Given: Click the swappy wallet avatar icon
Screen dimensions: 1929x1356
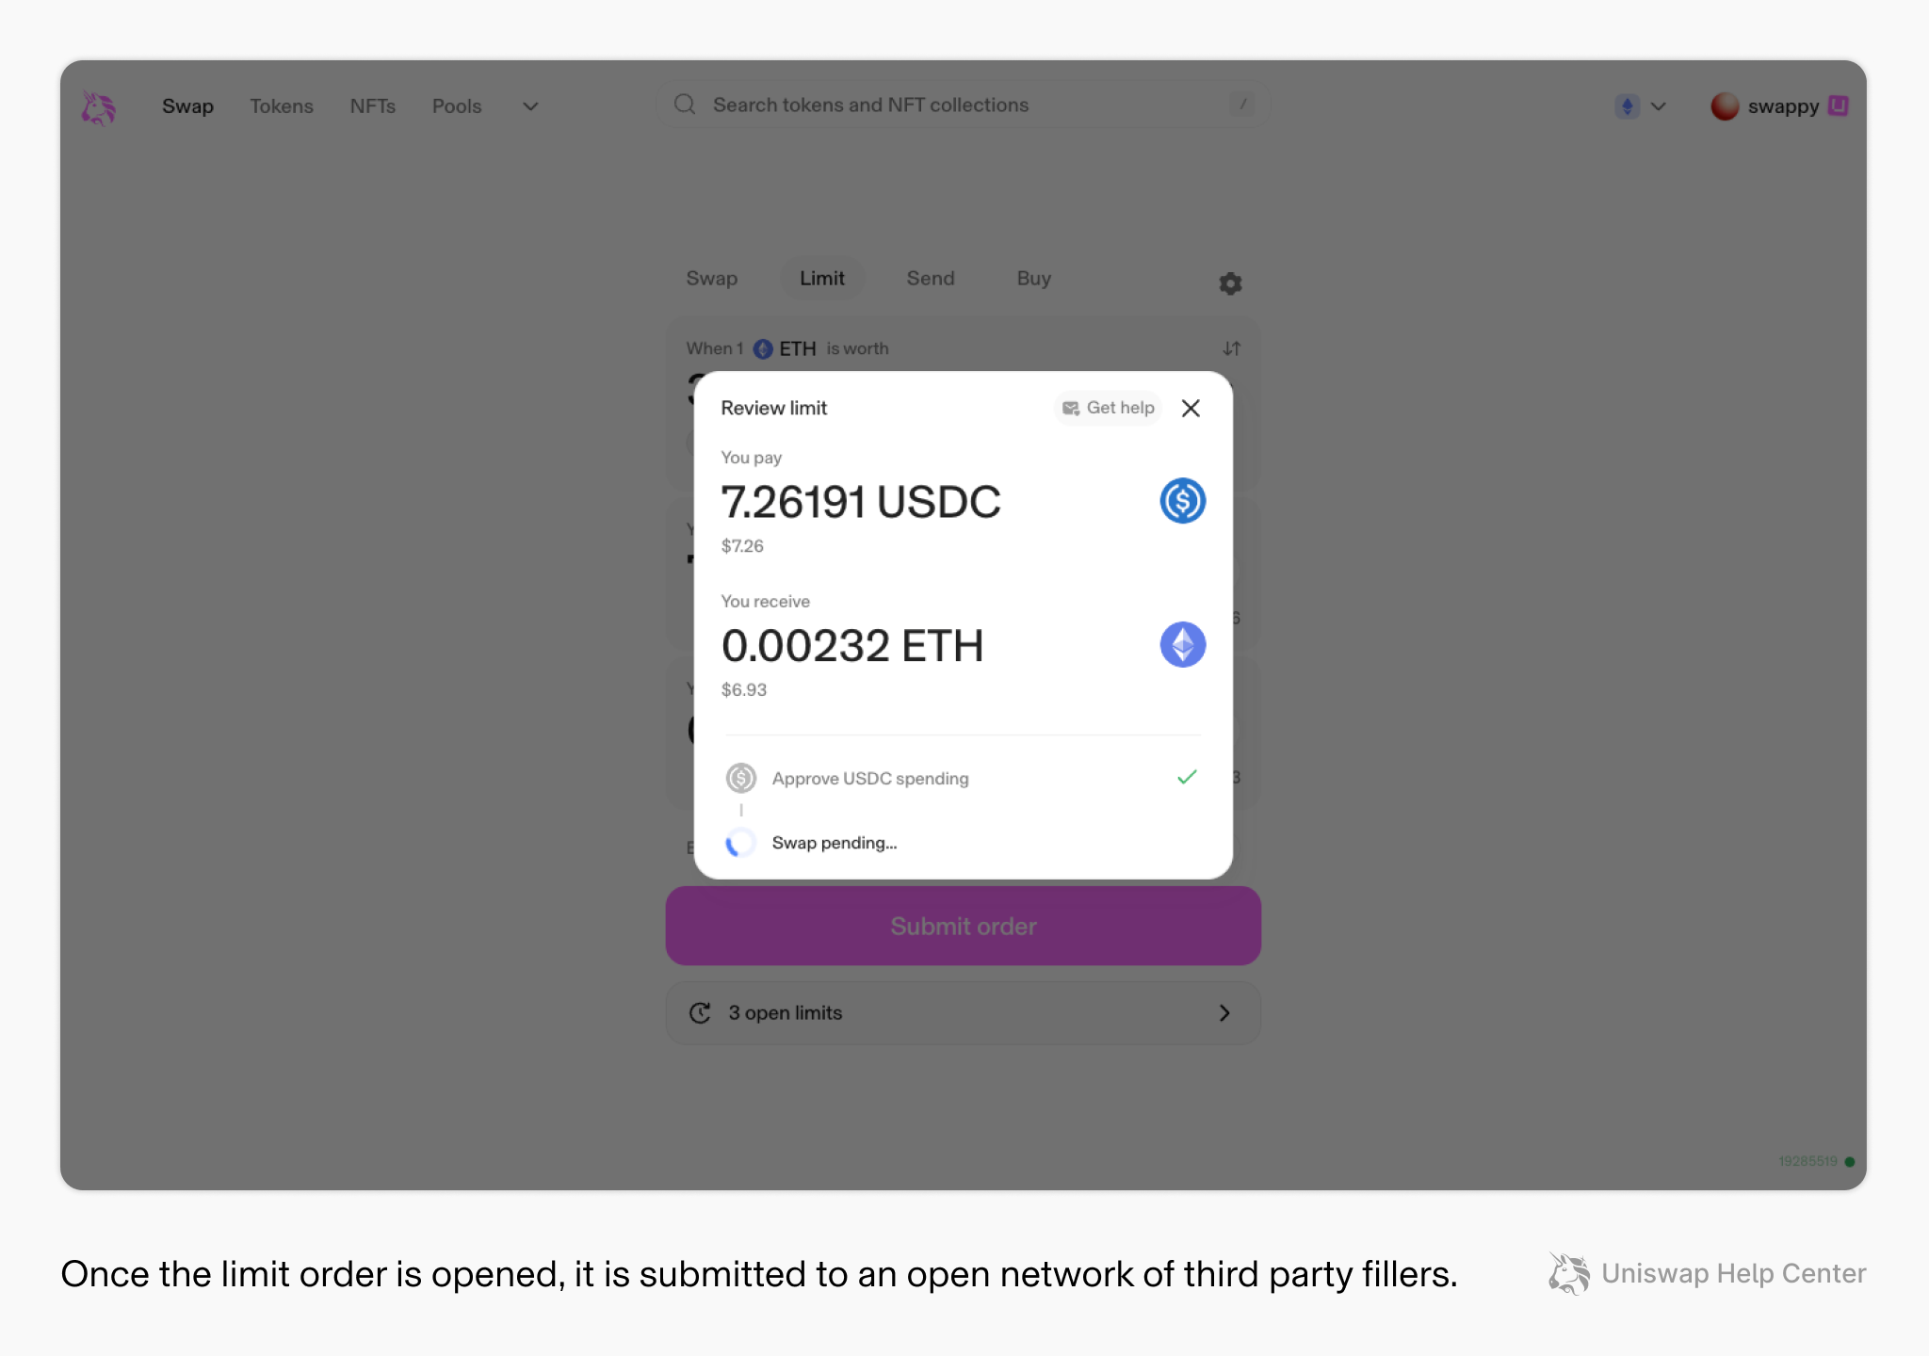Looking at the screenshot, I should [1725, 106].
